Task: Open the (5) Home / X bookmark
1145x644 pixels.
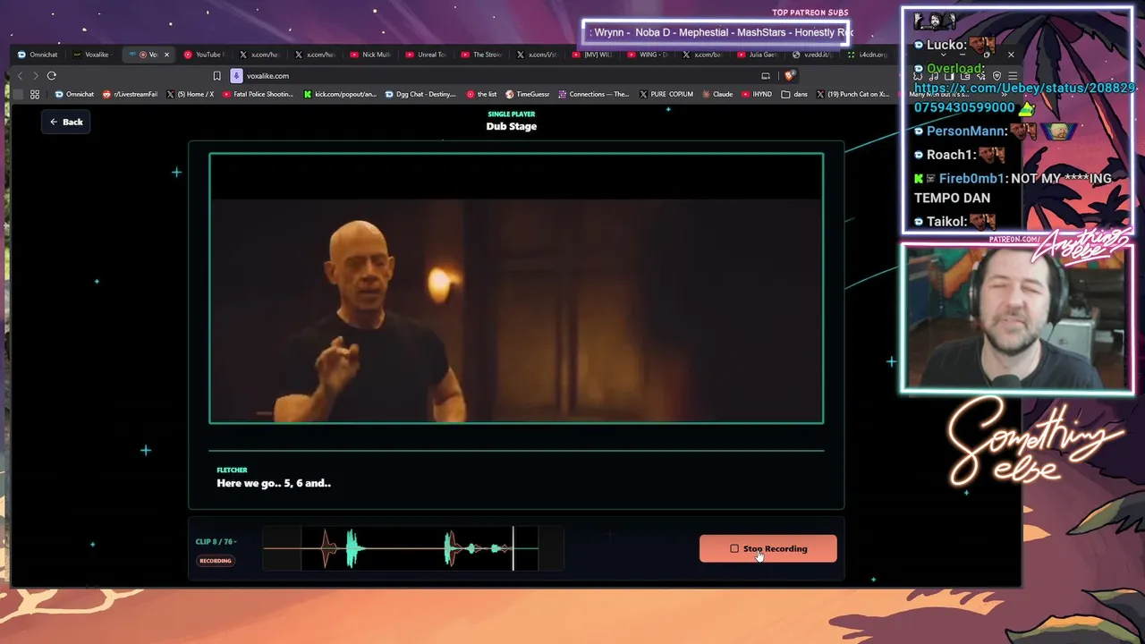Action: (191, 94)
